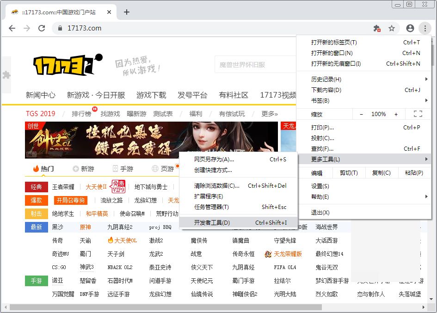Go back using the left arrow icon
437x313 pixels.
coord(12,28)
